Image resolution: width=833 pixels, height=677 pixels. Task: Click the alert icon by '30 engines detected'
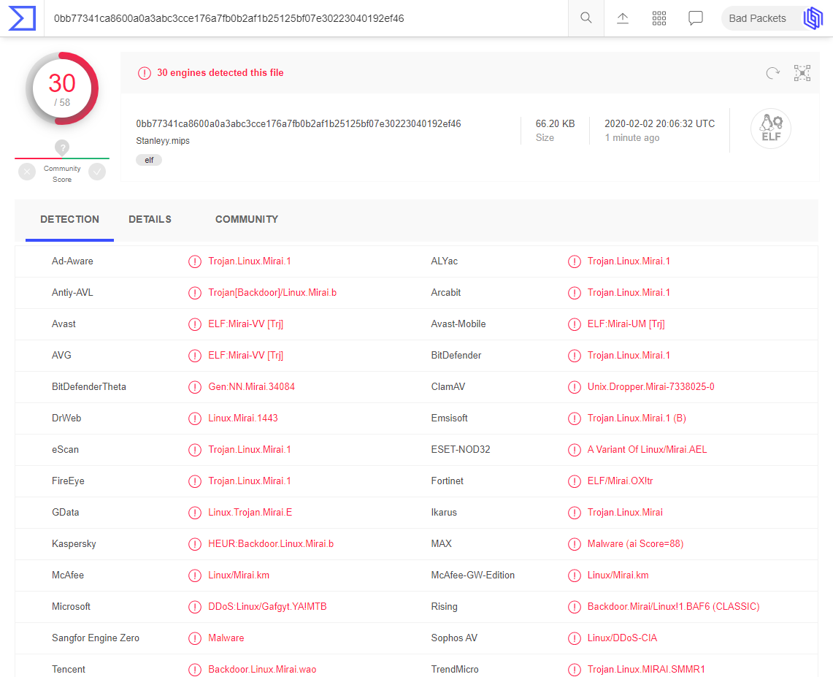[x=145, y=73]
